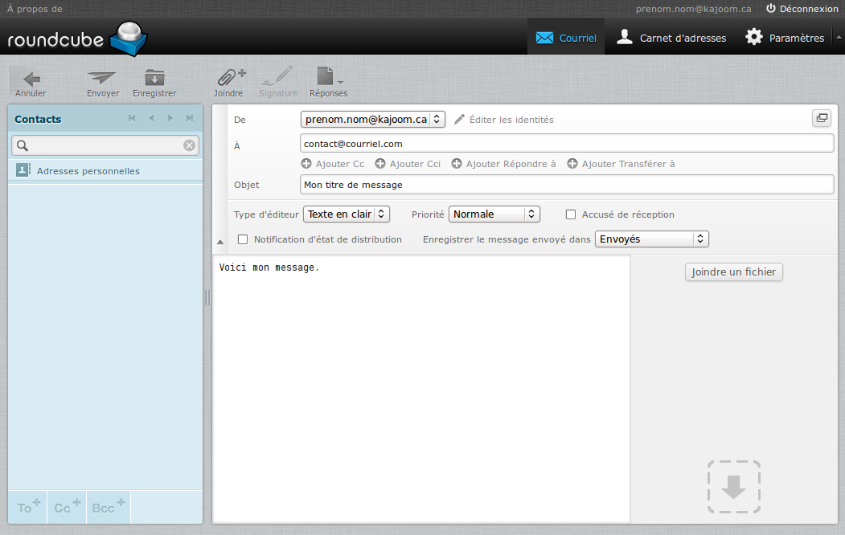This screenshot has height=535, width=845.
Task: Click Éditer les identités link
Action: (x=511, y=120)
